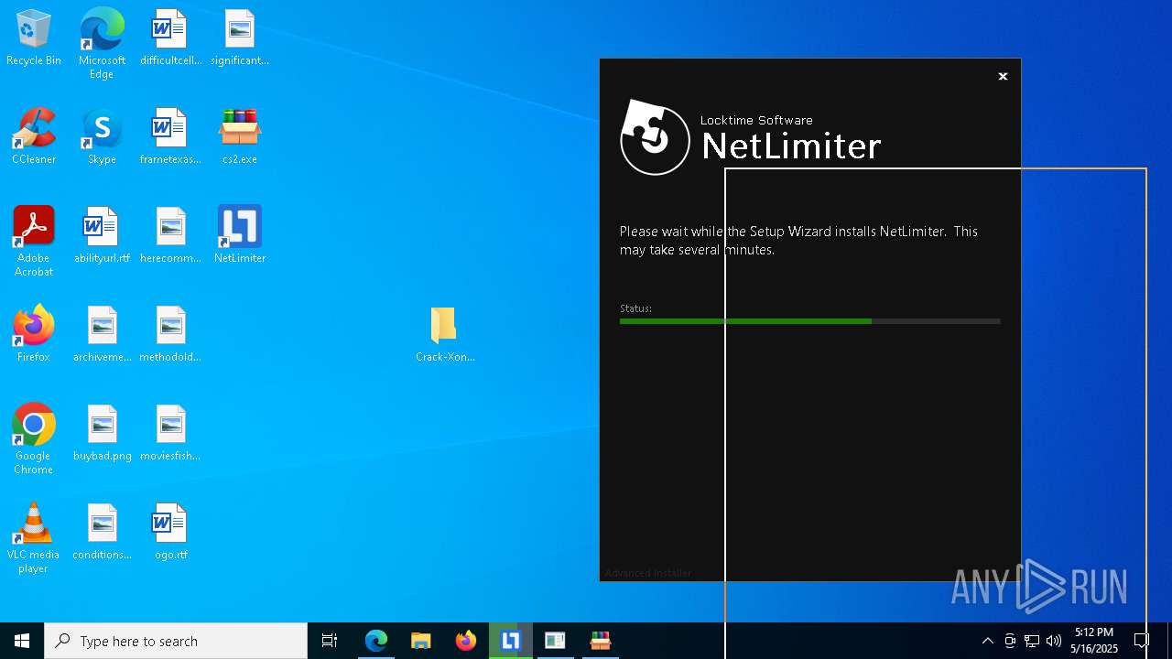Switch to NetLimiter taskbar button

tap(511, 641)
